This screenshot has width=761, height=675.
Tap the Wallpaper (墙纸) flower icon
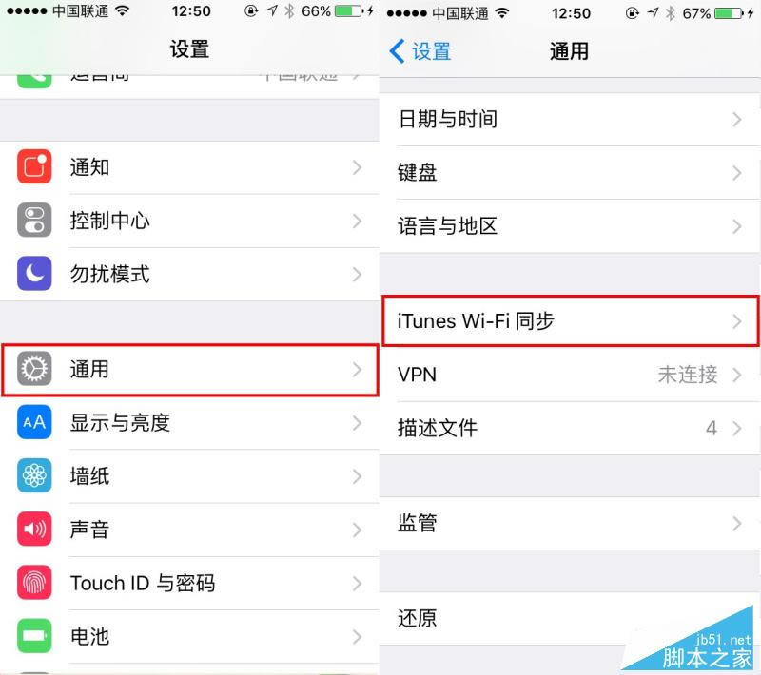click(x=34, y=475)
